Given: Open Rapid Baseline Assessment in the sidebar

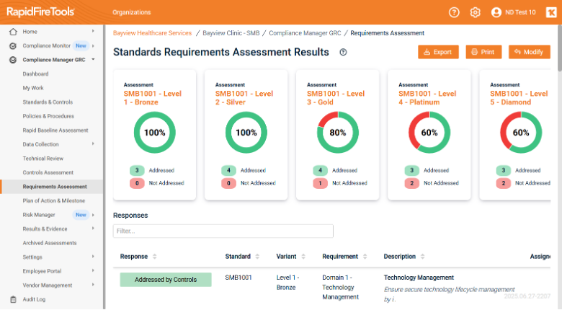Looking at the screenshot, I should pyautogui.click(x=55, y=130).
